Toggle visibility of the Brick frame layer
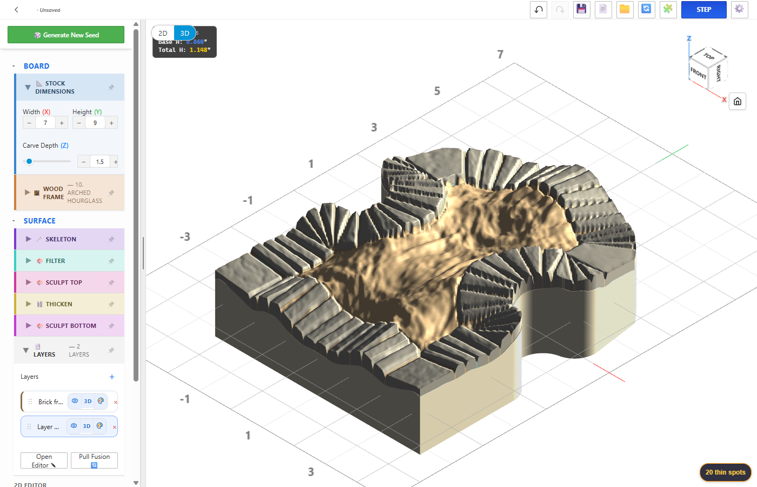 [75, 402]
